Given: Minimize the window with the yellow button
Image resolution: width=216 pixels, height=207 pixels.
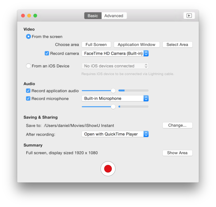Looking at the screenshot, I should pyautogui.click(x=29, y=16).
